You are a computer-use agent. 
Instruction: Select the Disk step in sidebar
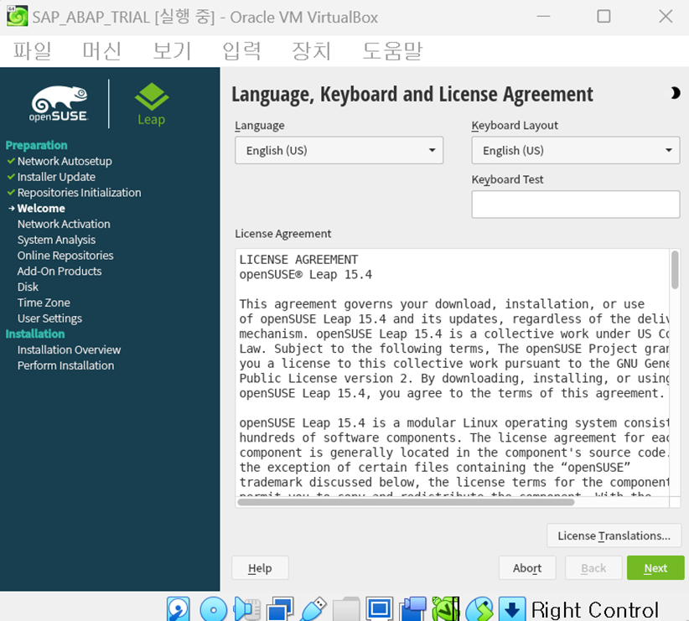(x=28, y=287)
